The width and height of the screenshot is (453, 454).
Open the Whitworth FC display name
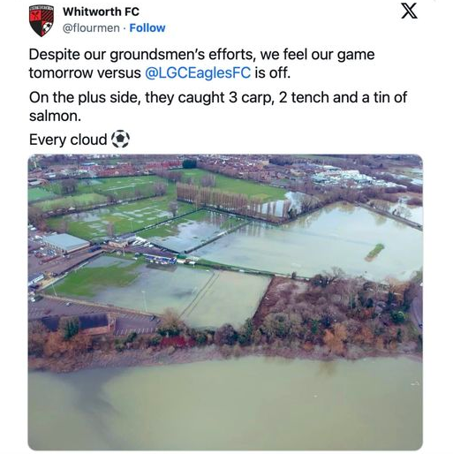[101, 11]
